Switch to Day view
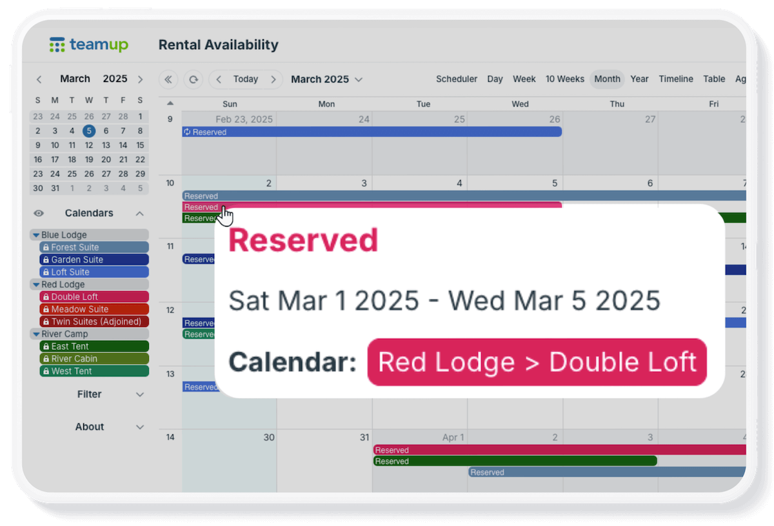The width and height of the screenshot is (774, 526). click(x=495, y=79)
